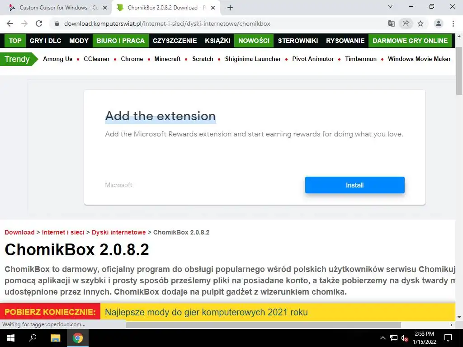
Task: Click the muted volume tray icon
Action: tap(404, 338)
